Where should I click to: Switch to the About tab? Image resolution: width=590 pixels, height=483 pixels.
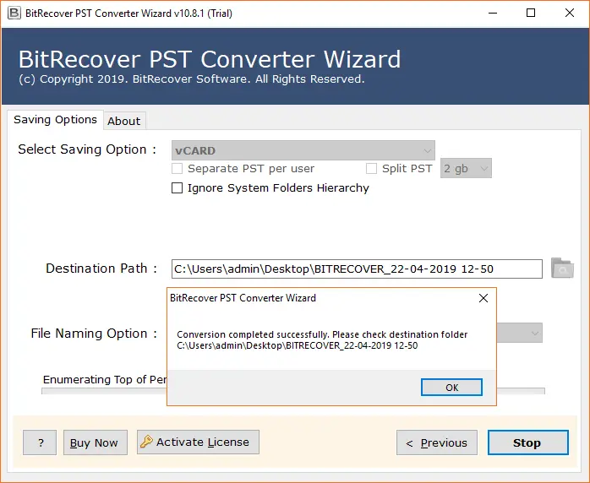click(x=123, y=121)
